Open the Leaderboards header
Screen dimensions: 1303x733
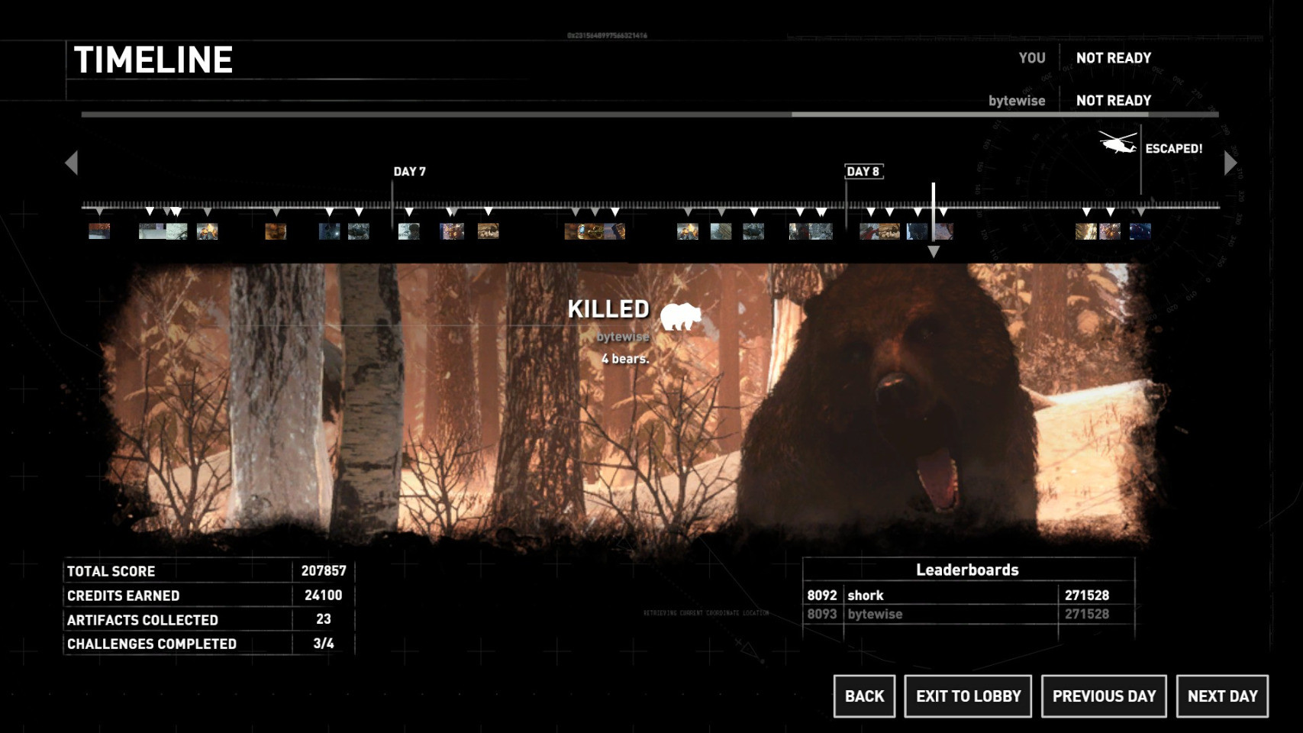coord(967,570)
